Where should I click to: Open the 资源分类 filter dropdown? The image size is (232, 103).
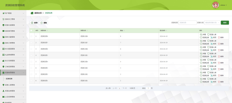[212, 23]
